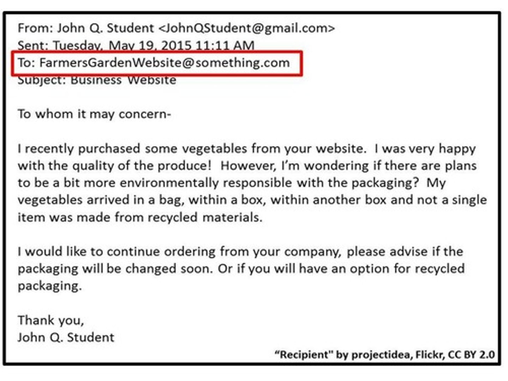Click the "John Q. Student" signature at the bottom
This screenshot has width=508, height=381.
click(x=66, y=338)
